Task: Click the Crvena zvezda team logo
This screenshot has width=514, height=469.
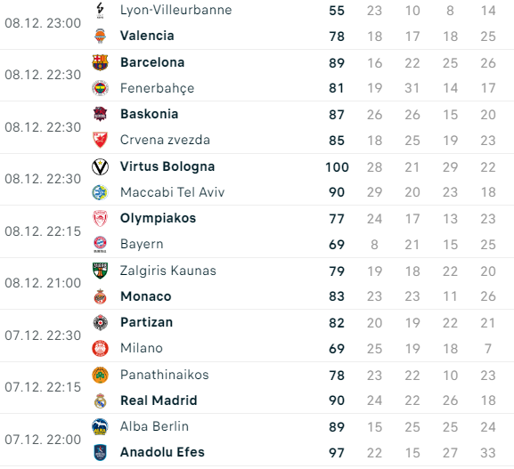Action: 100,140
